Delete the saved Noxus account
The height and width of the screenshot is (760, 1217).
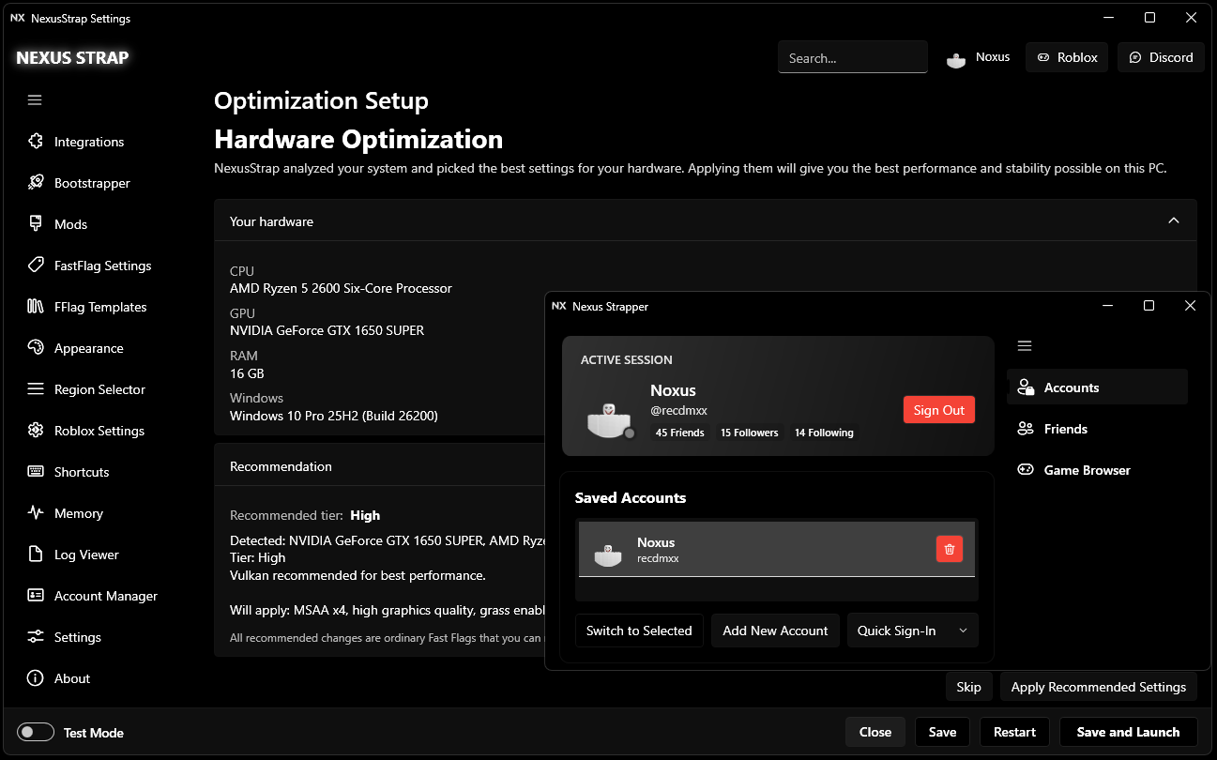pyautogui.click(x=950, y=549)
